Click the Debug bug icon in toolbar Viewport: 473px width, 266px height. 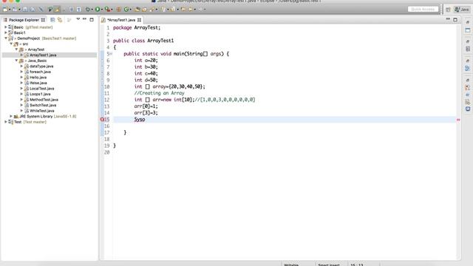pos(88,10)
